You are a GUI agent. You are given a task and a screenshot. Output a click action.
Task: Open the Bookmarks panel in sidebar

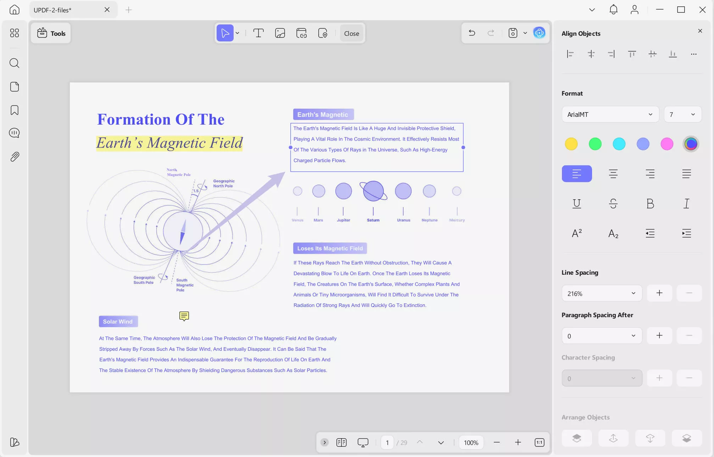point(14,110)
